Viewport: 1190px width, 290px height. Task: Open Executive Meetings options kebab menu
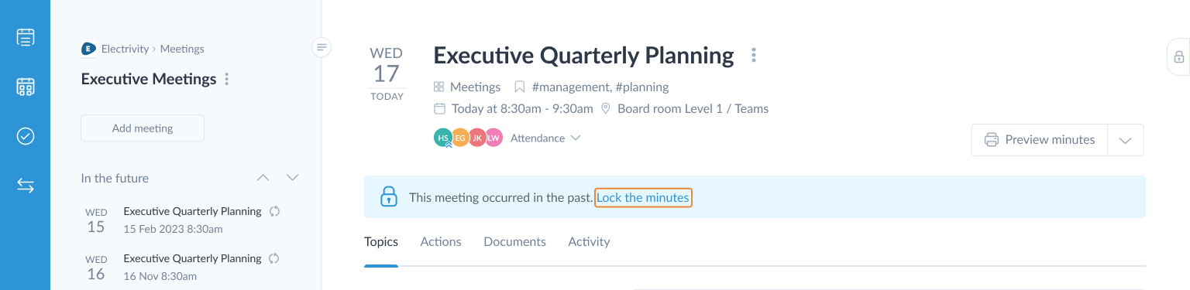pyautogui.click(x=227, y=79)
